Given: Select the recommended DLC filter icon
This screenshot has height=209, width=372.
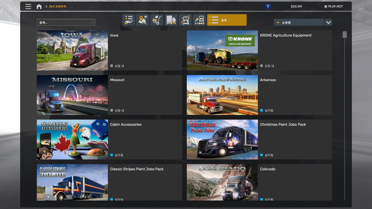Looking at the screenshot, I should pyautogui.click(x=129, y=20).
